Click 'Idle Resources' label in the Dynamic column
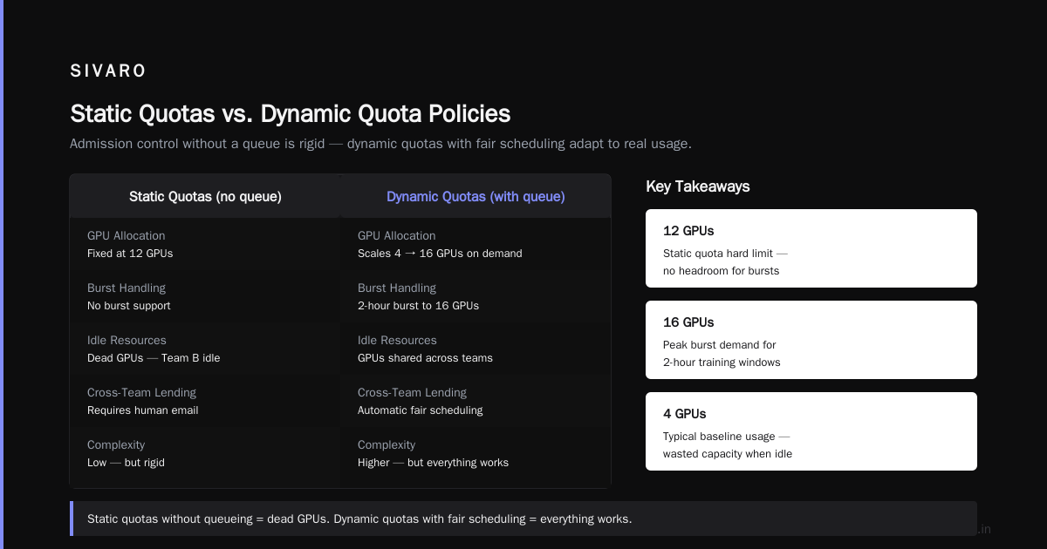This screenshot has height=549, width=1047. (x=397, y=341)
